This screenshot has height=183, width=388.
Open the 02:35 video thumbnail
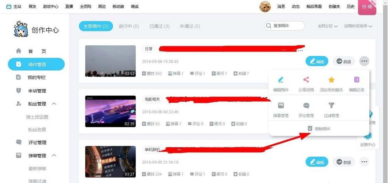[x=110, y=111]
